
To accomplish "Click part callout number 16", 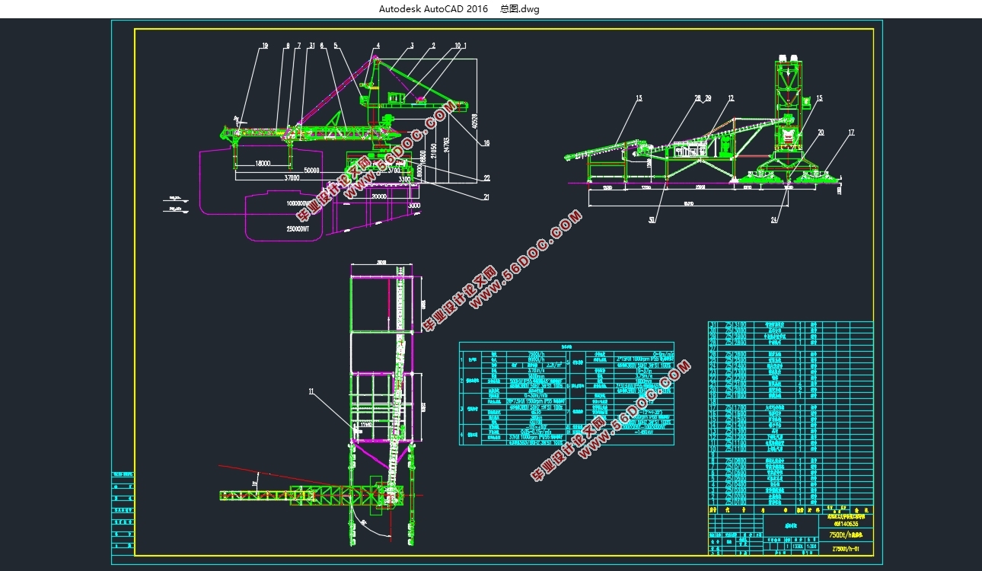I will click(x=486, y=142).
